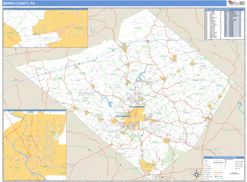
Task: Click ZIP code label 19607
Action: point(136,136)
